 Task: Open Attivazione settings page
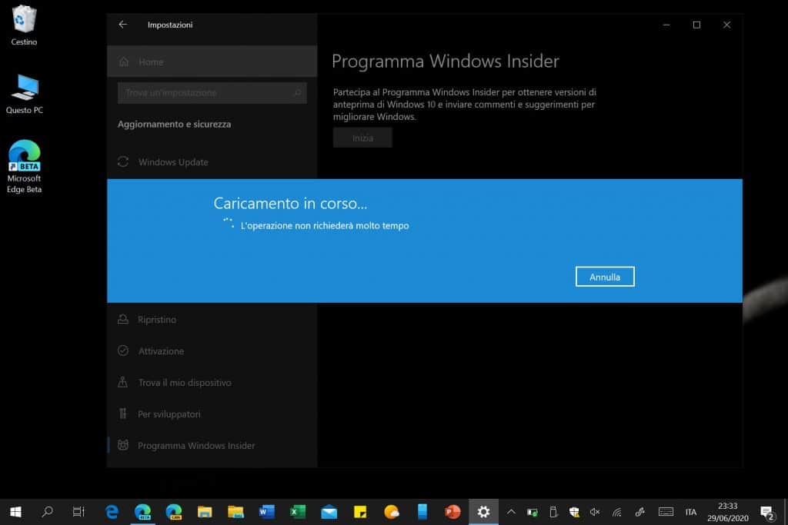[x=161, y=351]
